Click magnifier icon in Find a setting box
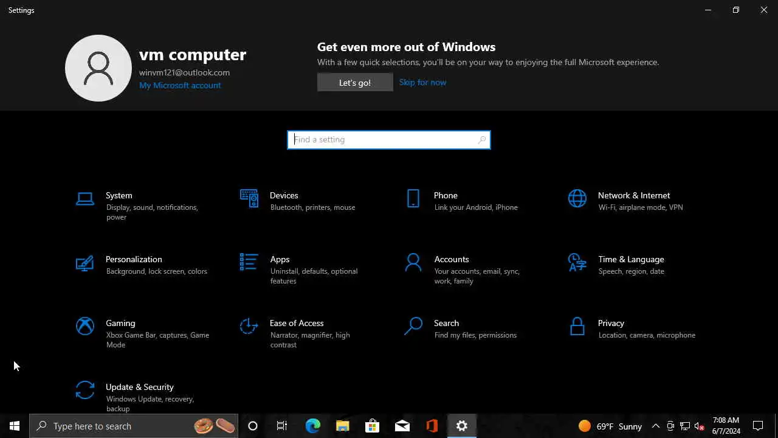The image size is (778, 438). click(482, 140)
